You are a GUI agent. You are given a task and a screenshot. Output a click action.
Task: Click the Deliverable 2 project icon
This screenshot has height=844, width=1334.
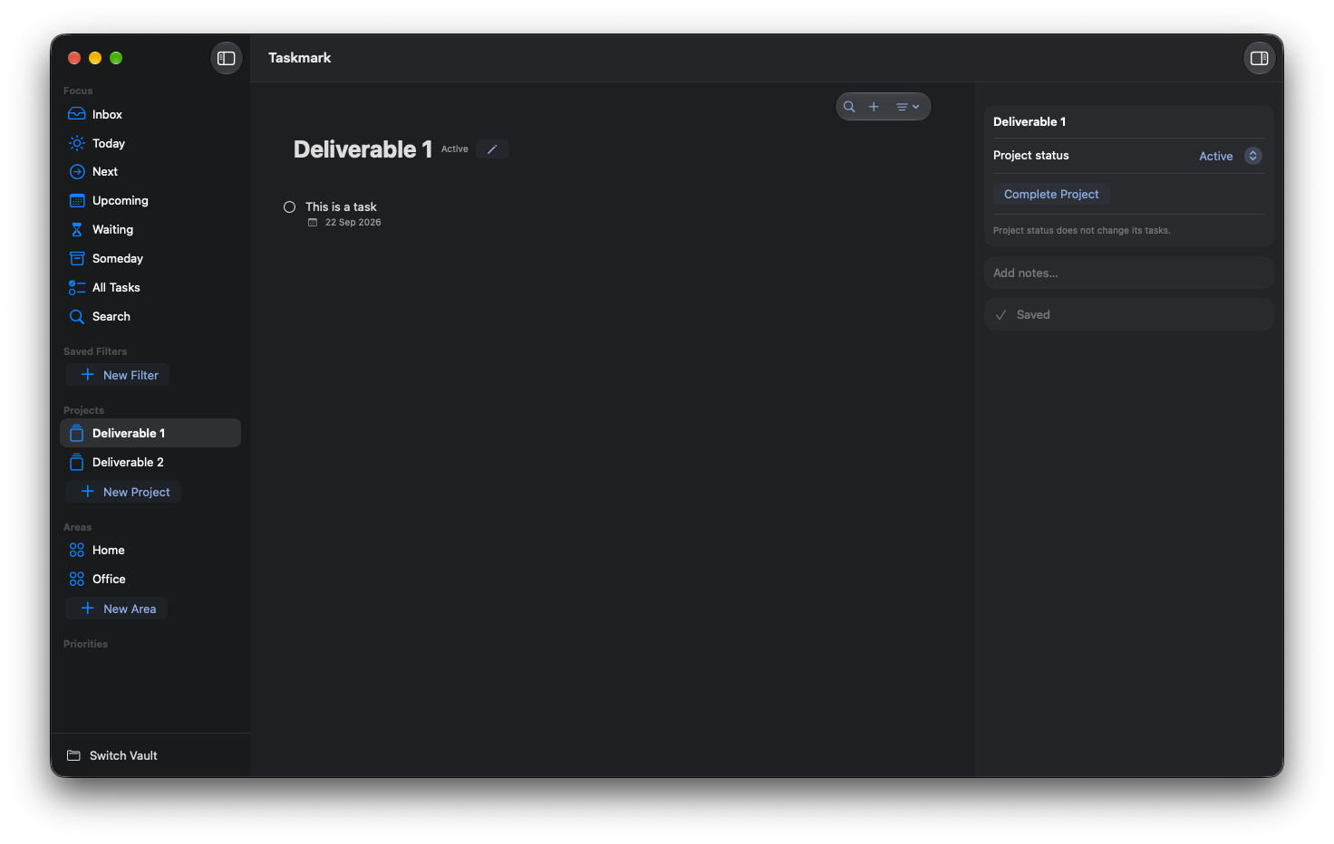point(77,462)
